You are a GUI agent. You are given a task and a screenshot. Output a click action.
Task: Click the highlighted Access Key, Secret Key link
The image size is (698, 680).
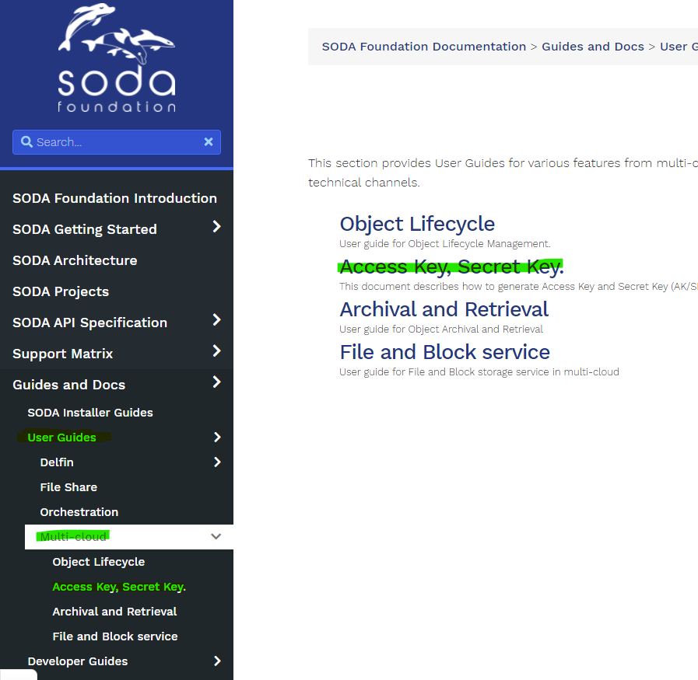[451, 267]
